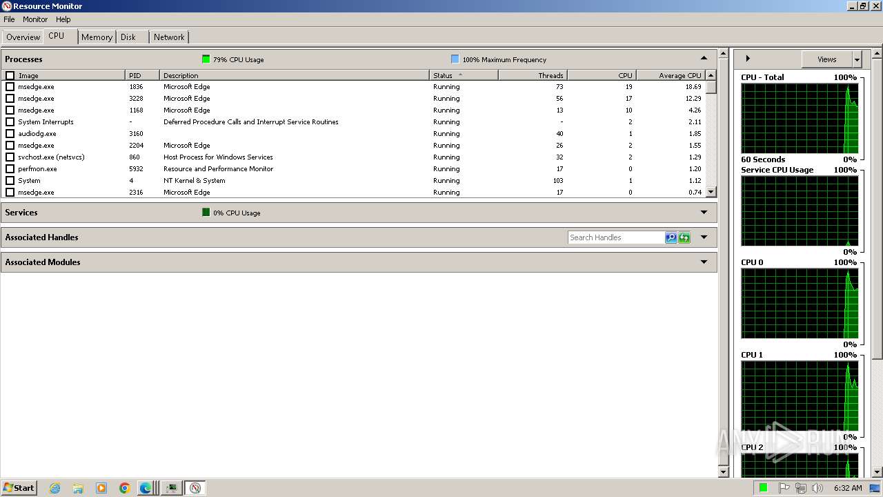Click the Resource Monitor title bar icon

[7, 6]
